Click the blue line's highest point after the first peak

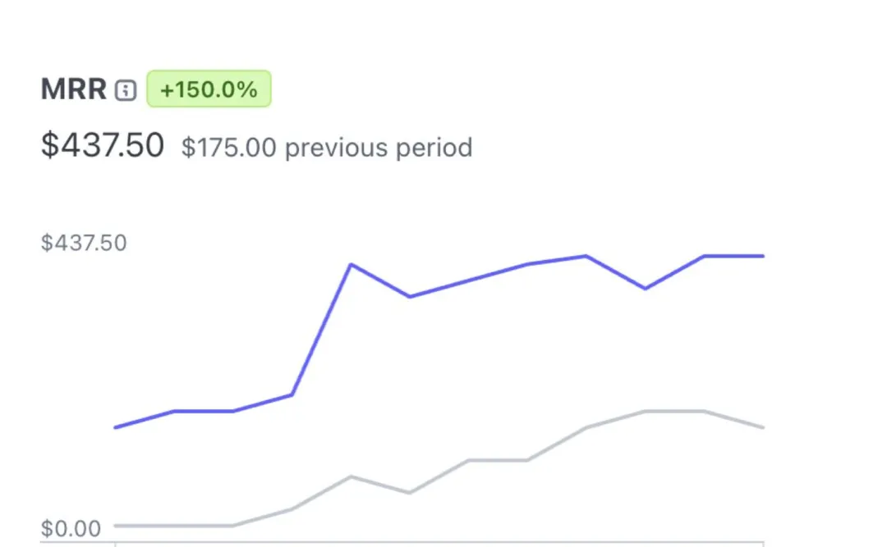click(x=586, y=256)
